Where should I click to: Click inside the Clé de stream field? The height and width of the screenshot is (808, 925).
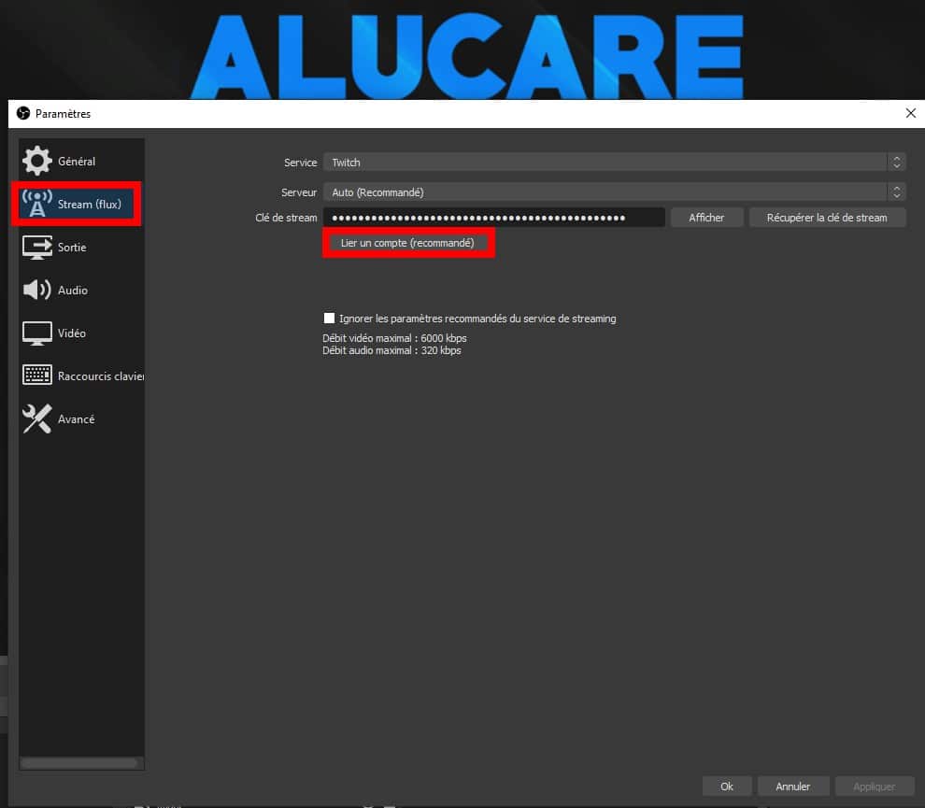pyautogui.click(x=494, y=218)
